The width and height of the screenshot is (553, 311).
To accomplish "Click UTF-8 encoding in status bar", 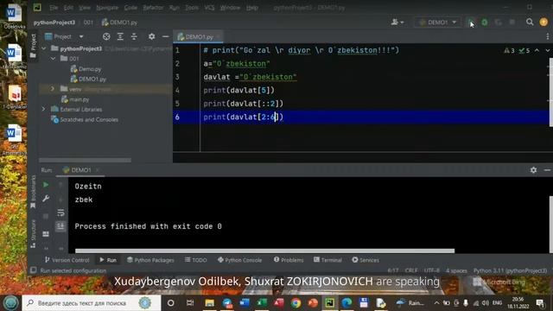I will tap(432, 270).
